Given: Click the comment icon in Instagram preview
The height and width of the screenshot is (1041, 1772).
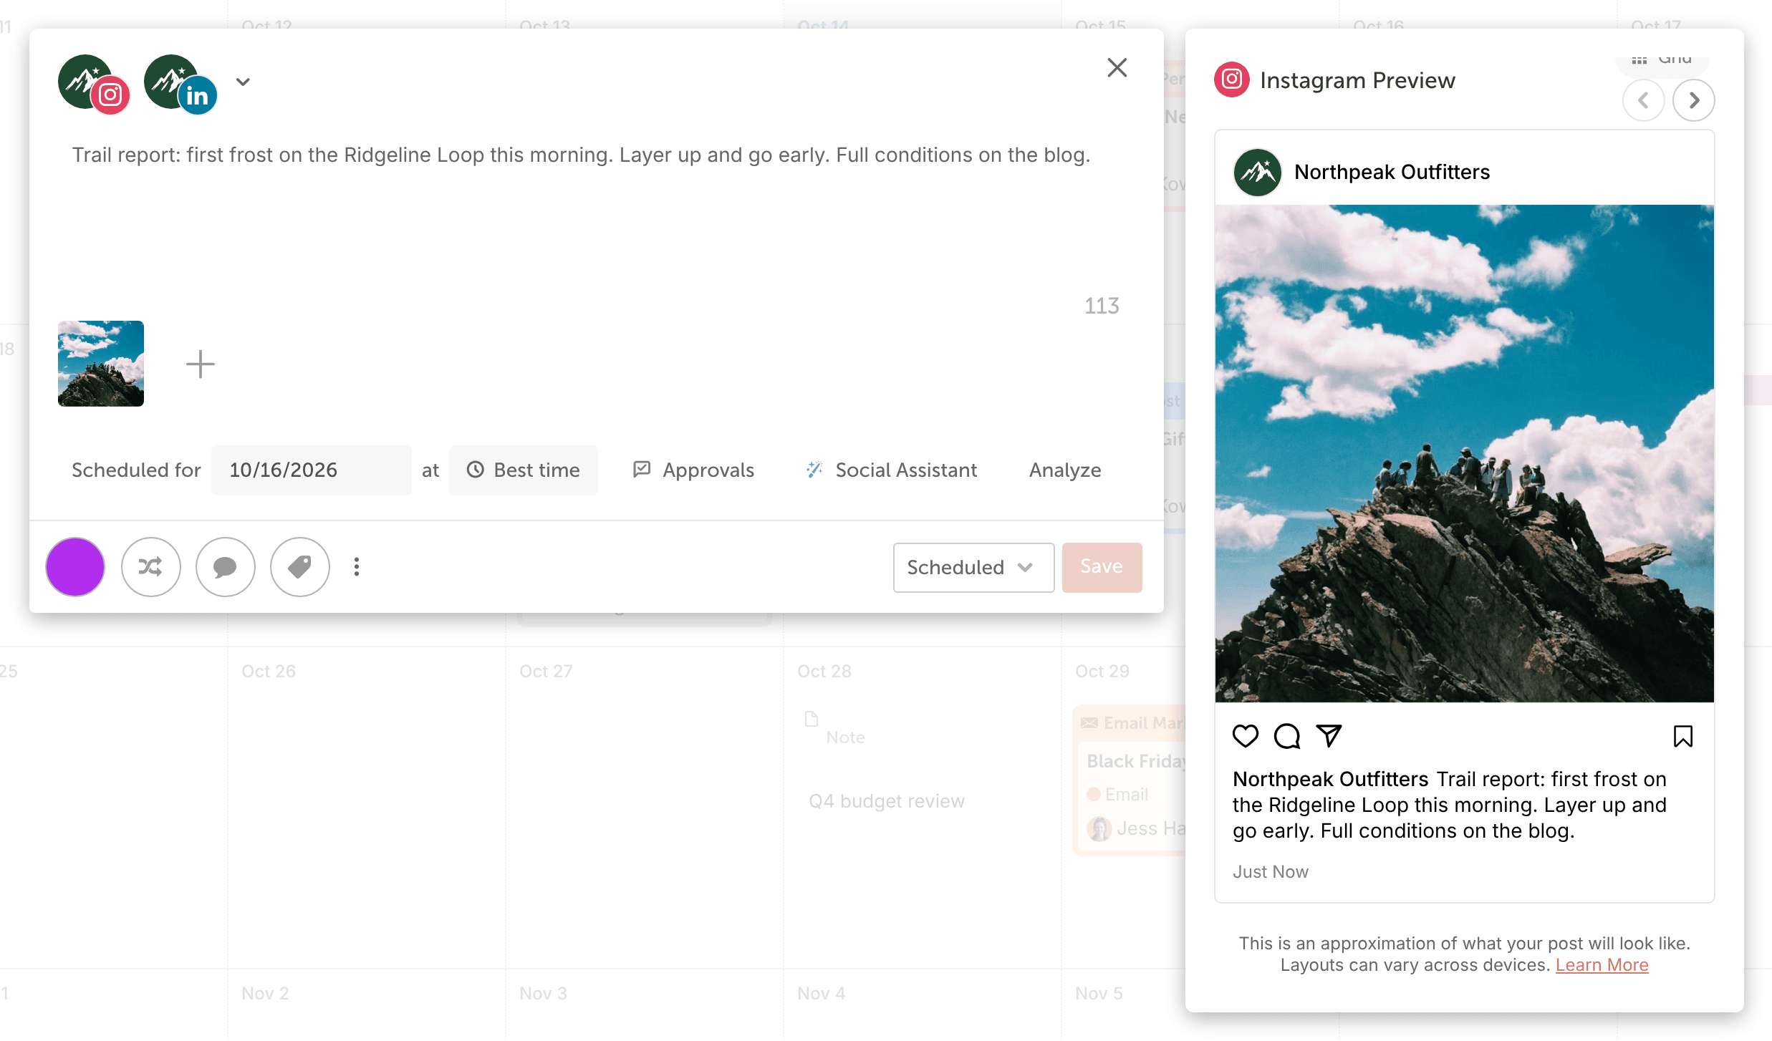Looking at the screenshot, I should [1287, 736].
